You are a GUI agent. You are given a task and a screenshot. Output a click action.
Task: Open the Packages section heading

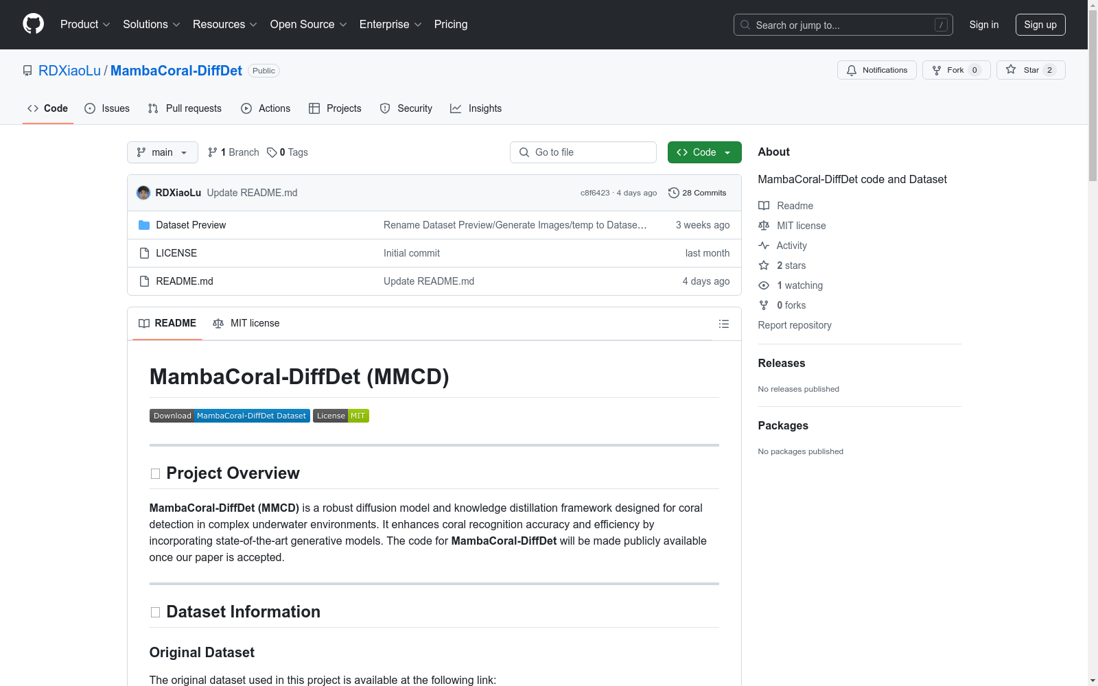point(783,426)
